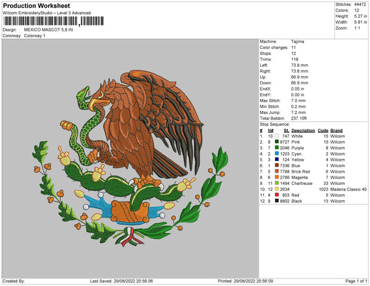Click the 'Printed: 29/08/2022 20:56:09' text

point(245,281)
